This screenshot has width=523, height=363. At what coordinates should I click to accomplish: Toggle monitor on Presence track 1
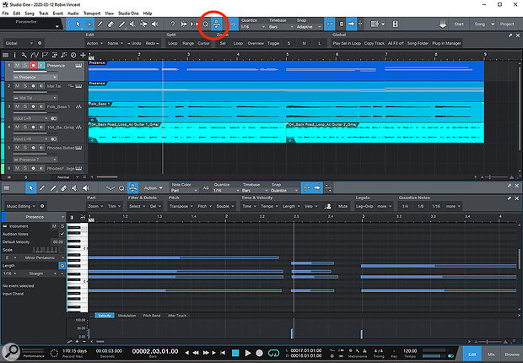[41, 66]
